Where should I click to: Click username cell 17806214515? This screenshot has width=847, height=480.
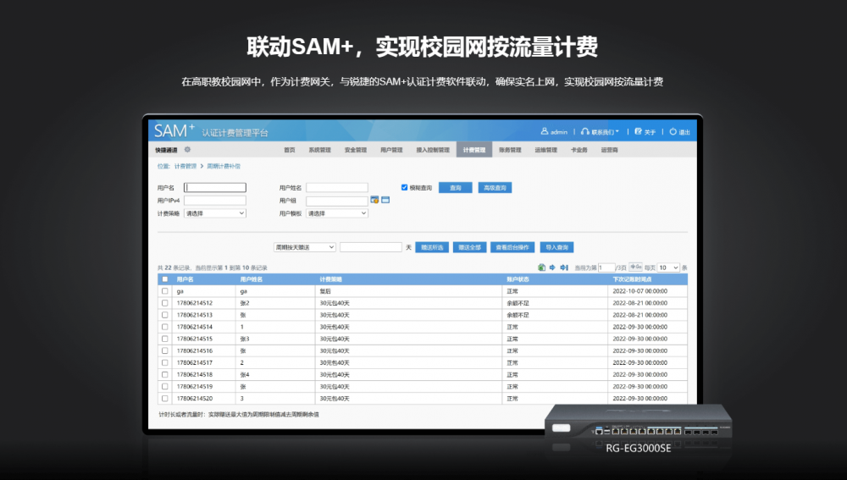[x=195, y=339]
